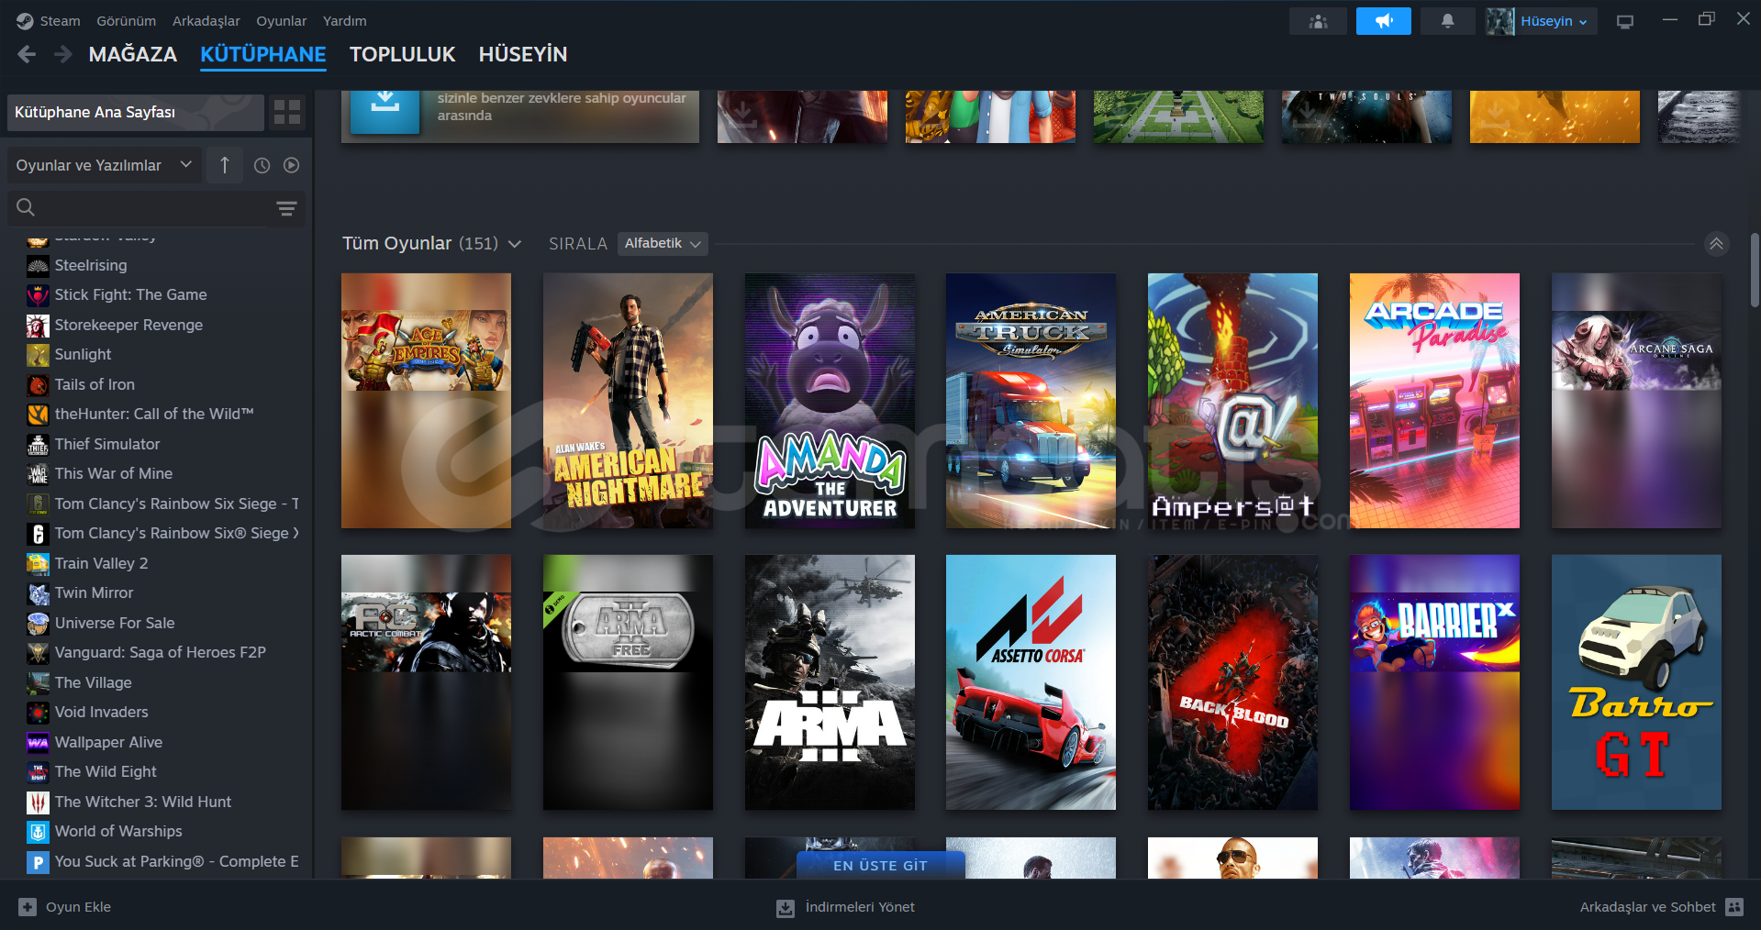Click the Universe For Sale icon
Screen dimensions: 1761x930
pyautogui.click(x=38, y=623)
